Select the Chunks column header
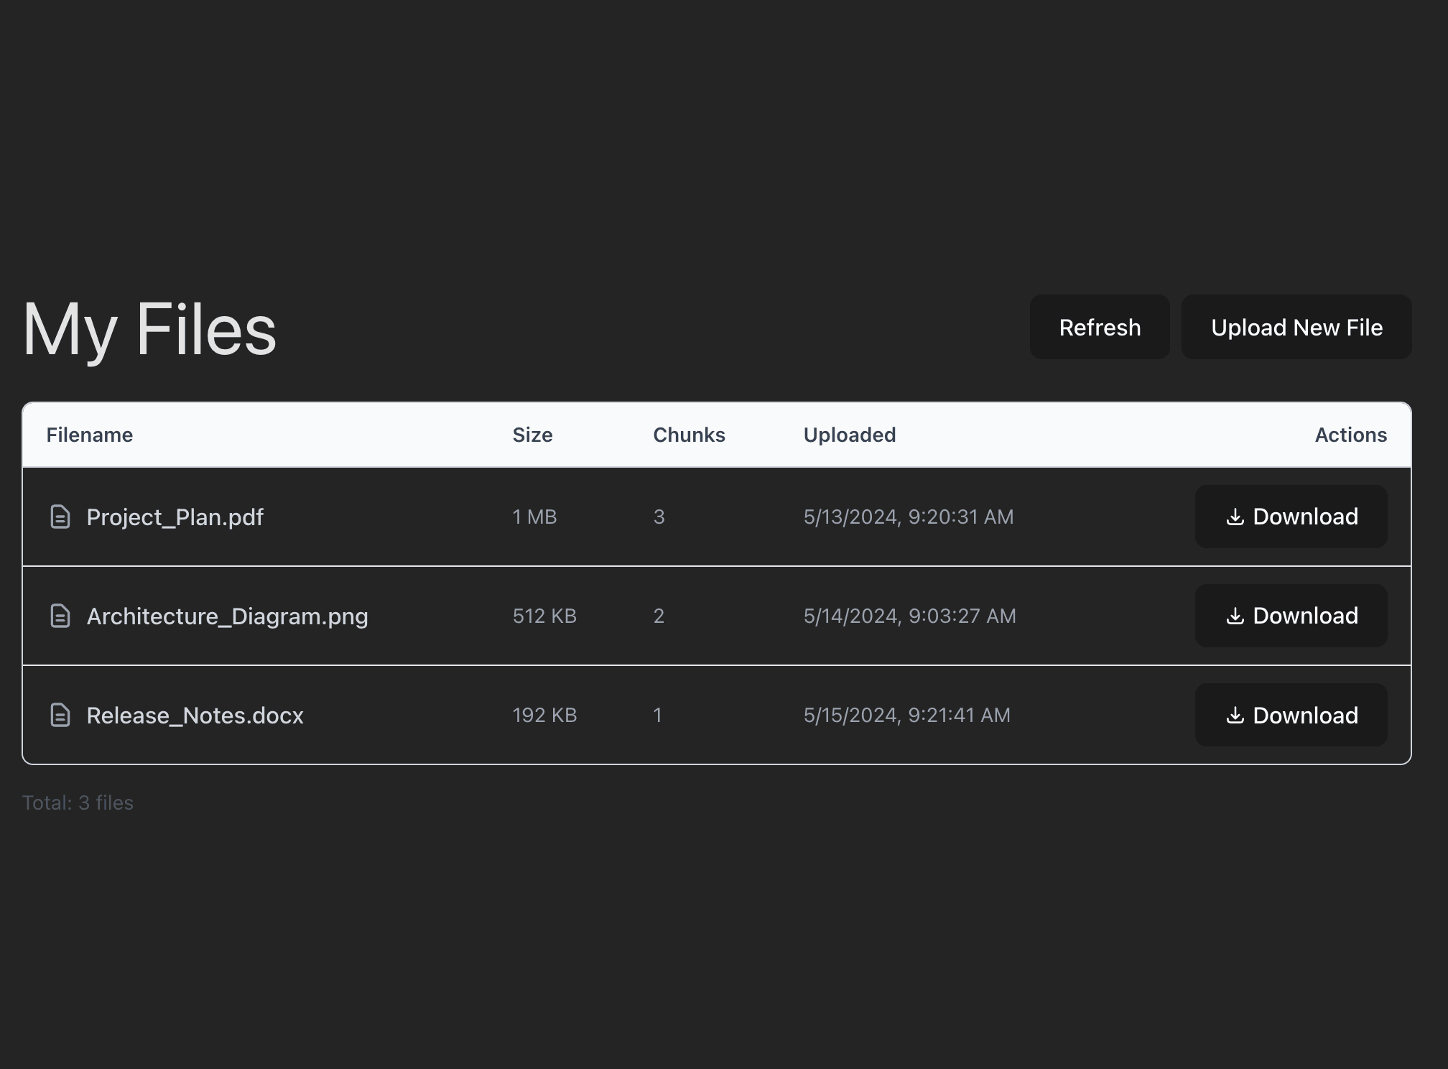This screenshot has height=1069, width=1448. tap(689, 435)
